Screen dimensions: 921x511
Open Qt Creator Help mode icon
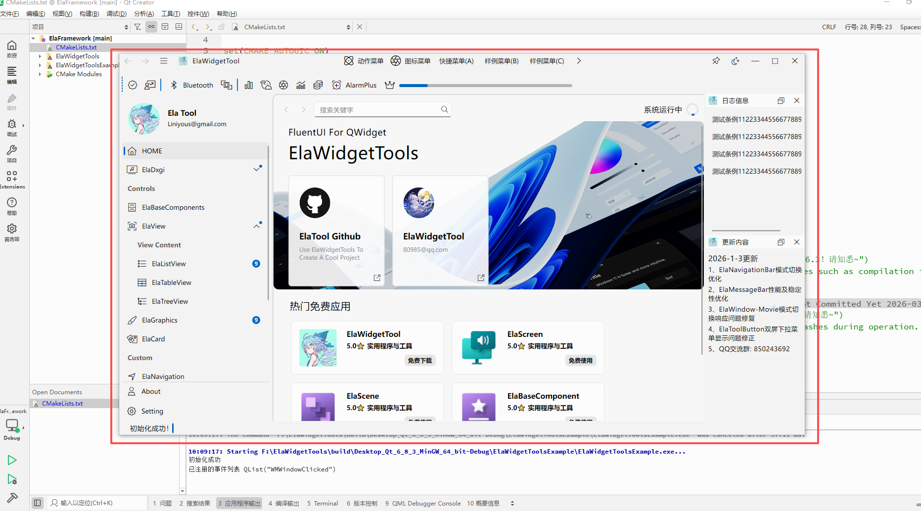12,206
